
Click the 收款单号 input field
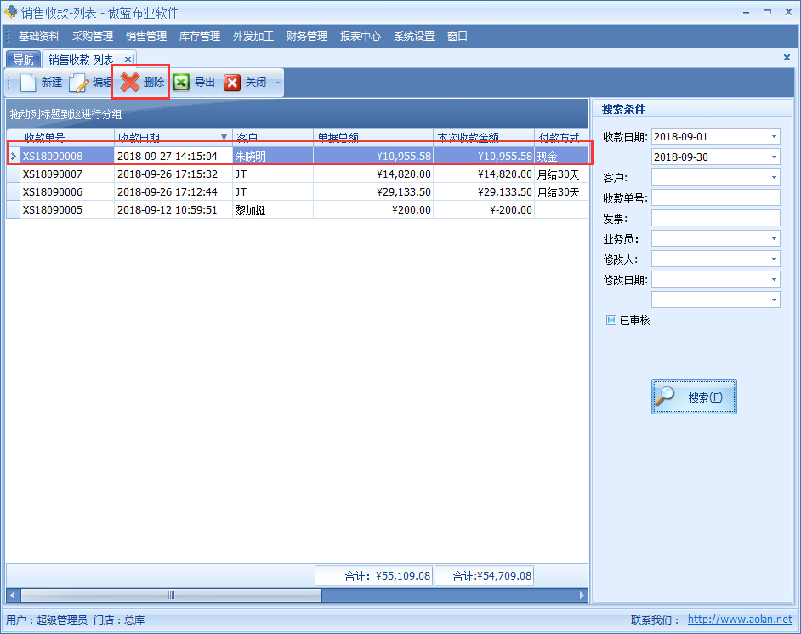[x=715, y=198]
